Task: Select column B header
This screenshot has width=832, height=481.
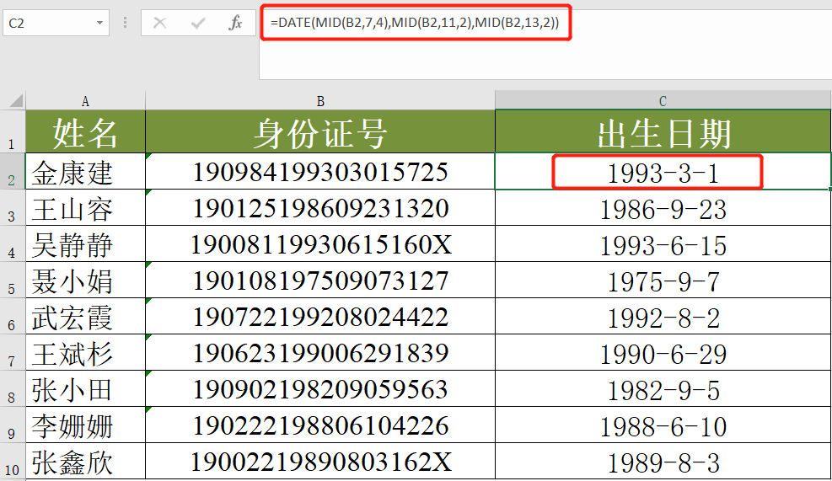Action: [320, 101]
